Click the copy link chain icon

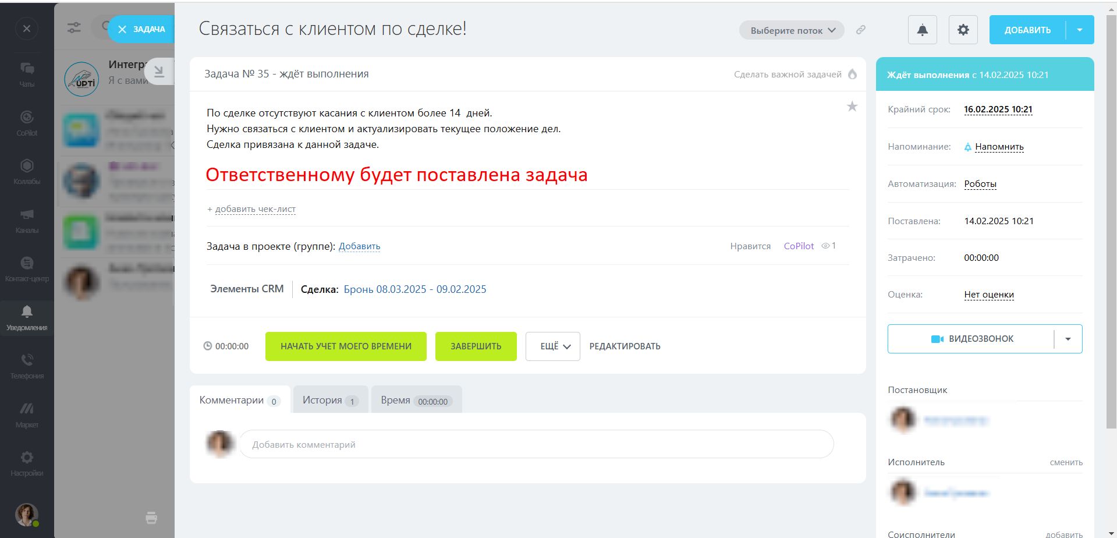click(860, 30)
